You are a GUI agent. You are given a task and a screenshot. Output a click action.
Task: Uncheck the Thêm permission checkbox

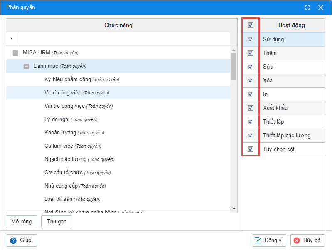pyautogui.click(x=250, y=53)
